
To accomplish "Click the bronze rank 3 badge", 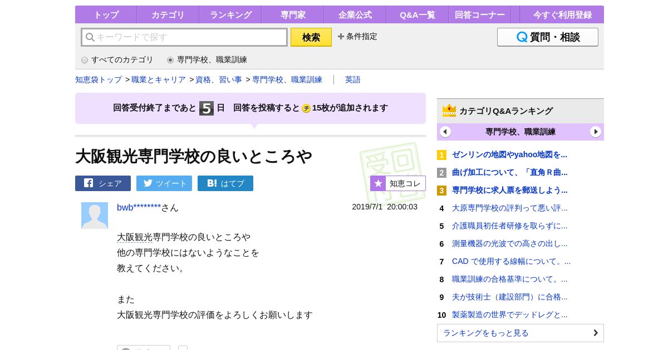I will click(x=441, y=191).
